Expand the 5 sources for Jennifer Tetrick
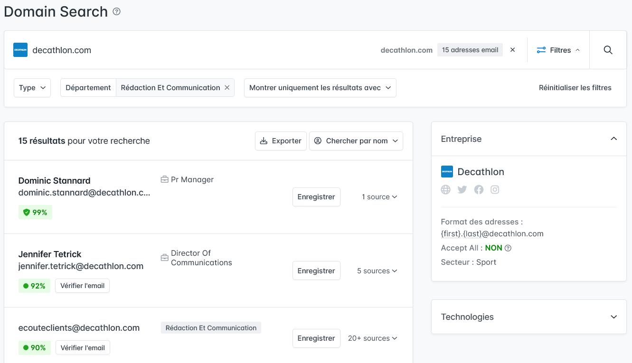This screenshot has height=363, width=632. click(377, 270)
